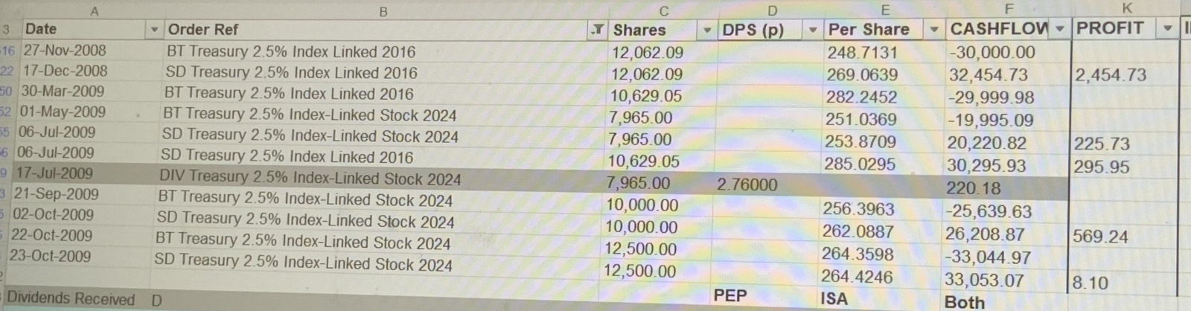Open the Date column filter dropdown
Viewport: 1191px width, 311px height.
tap(154, 30)
